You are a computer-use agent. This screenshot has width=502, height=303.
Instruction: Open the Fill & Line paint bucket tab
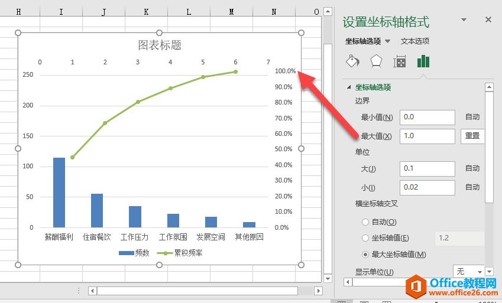click(352, 61)
